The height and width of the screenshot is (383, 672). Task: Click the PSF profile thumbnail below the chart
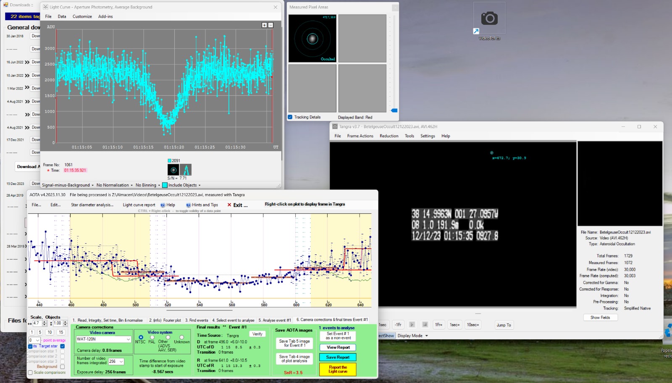point(185,170)
